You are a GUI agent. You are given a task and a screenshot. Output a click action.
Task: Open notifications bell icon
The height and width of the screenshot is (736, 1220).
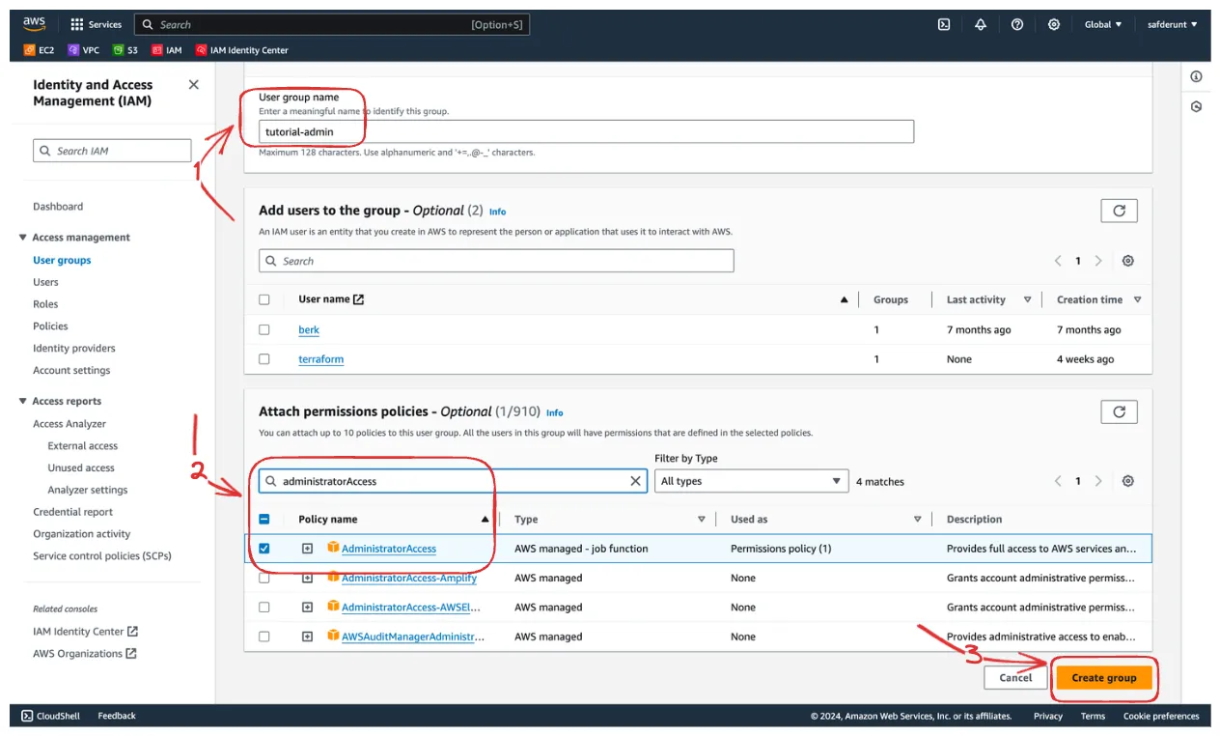click(x=981, y=25)
